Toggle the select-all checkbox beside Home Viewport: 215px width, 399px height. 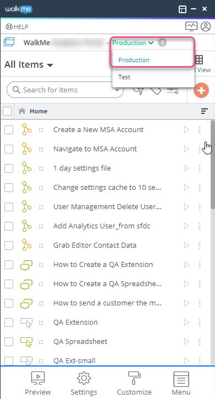pos(7,111)
